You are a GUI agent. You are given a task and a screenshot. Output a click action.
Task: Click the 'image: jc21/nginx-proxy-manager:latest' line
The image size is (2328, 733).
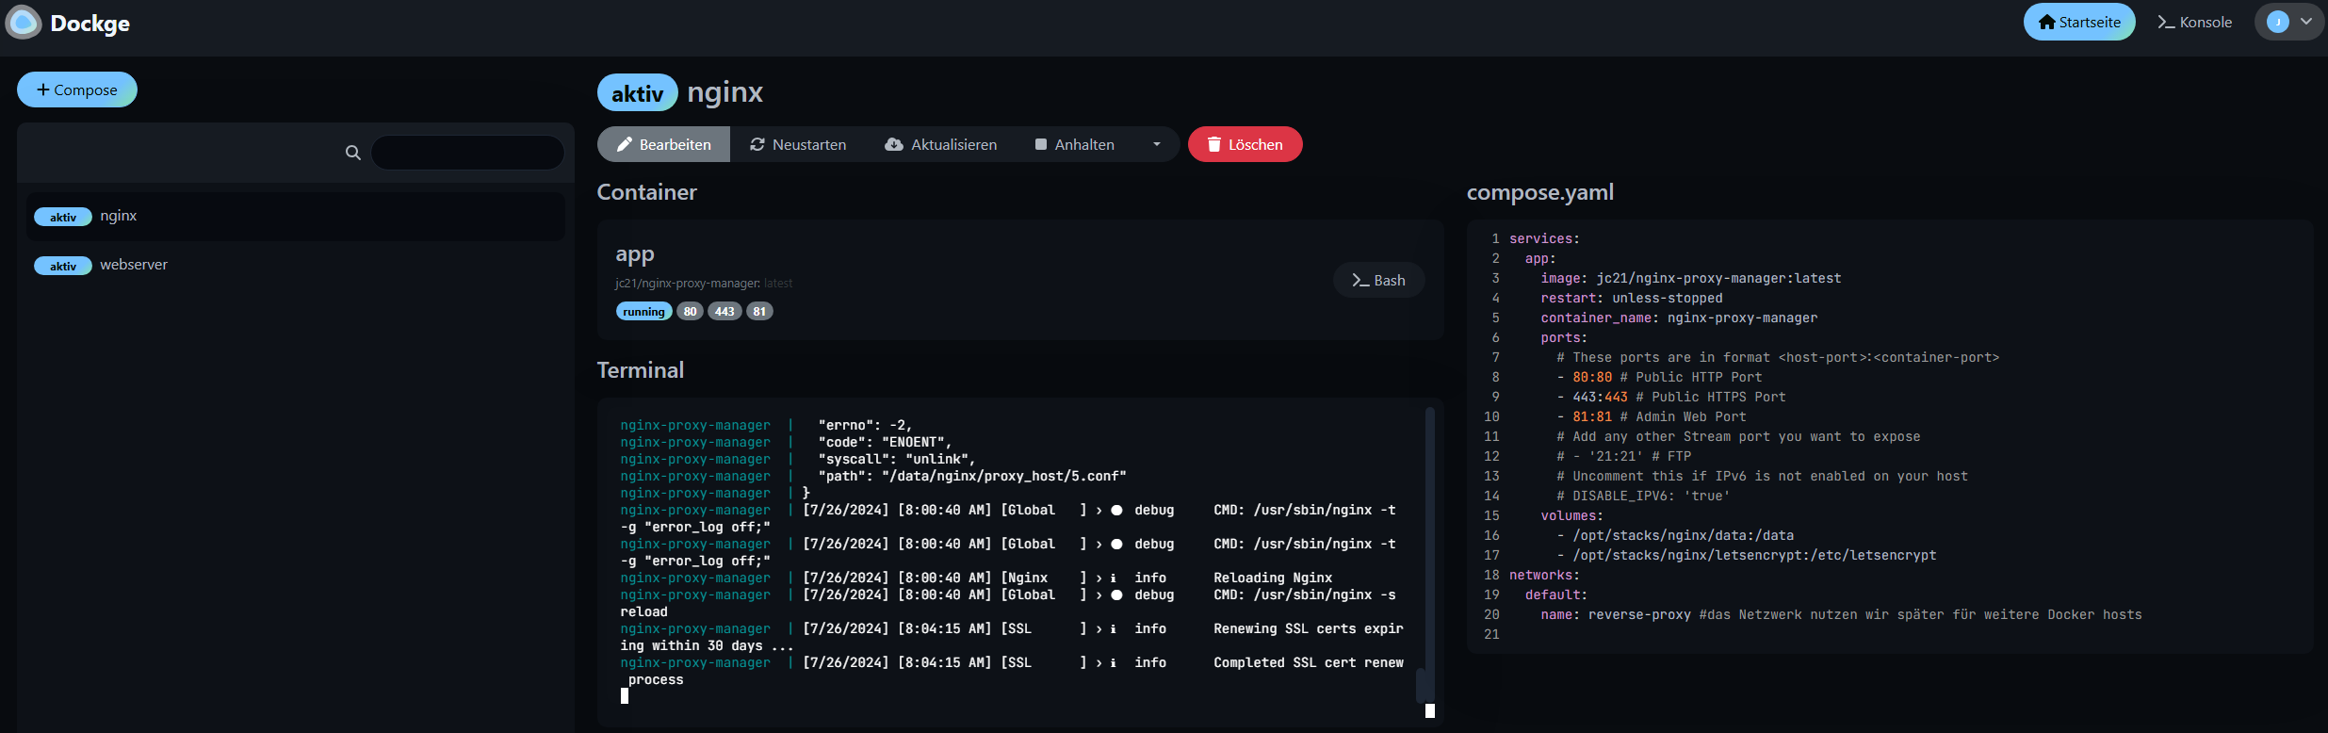click(1691, 278)
